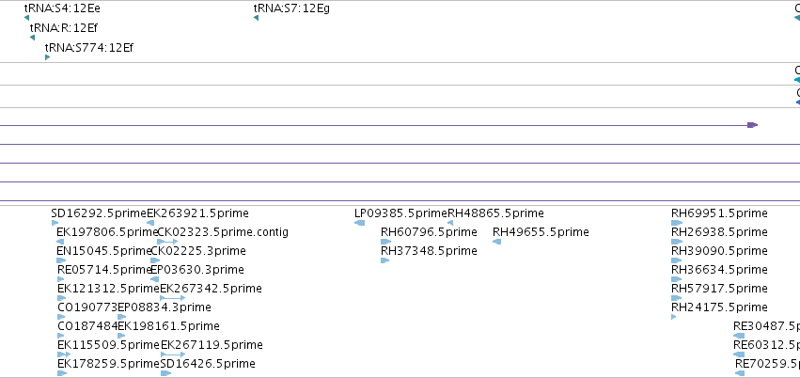Select the tRNA:S4:12Ee gene arrow glyph
The image size is (800, 378).
click(26, 19)
